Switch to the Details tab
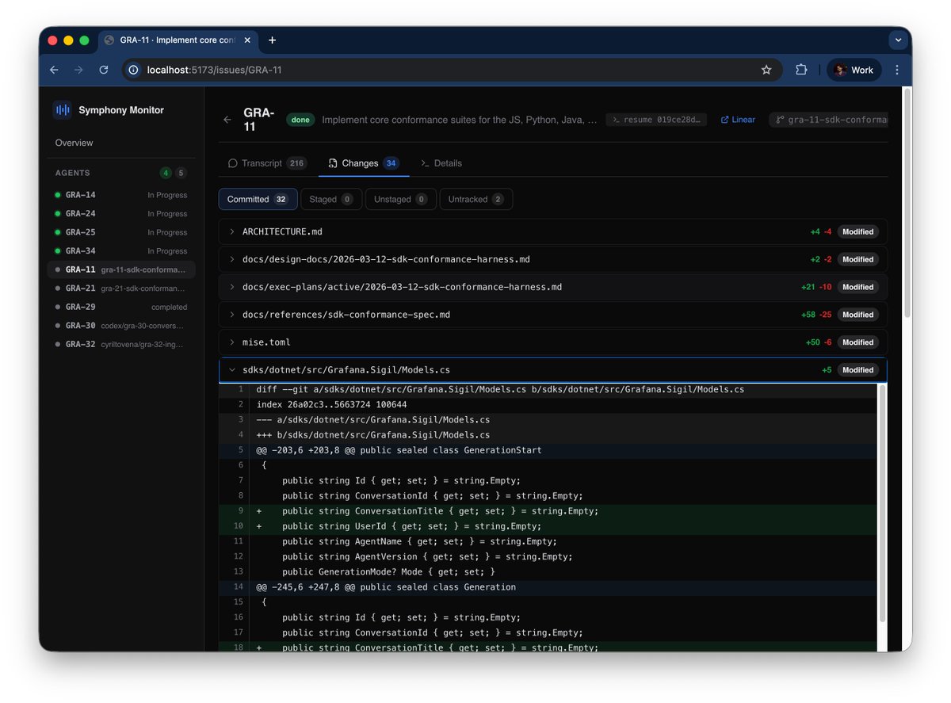This screenshot has width=951, height=703. pos(441,163)
